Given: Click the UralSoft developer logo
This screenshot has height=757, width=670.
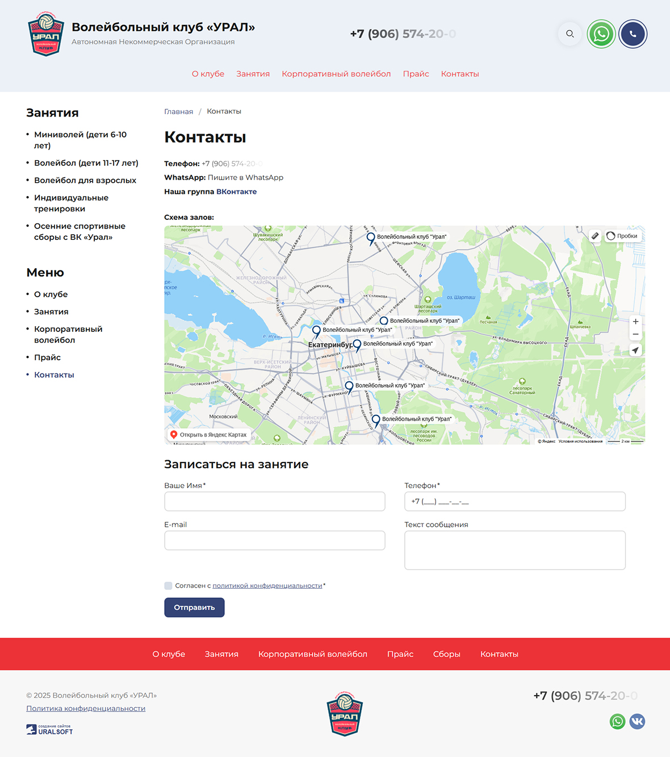Looking at the screenshot, I should point(49,730).
